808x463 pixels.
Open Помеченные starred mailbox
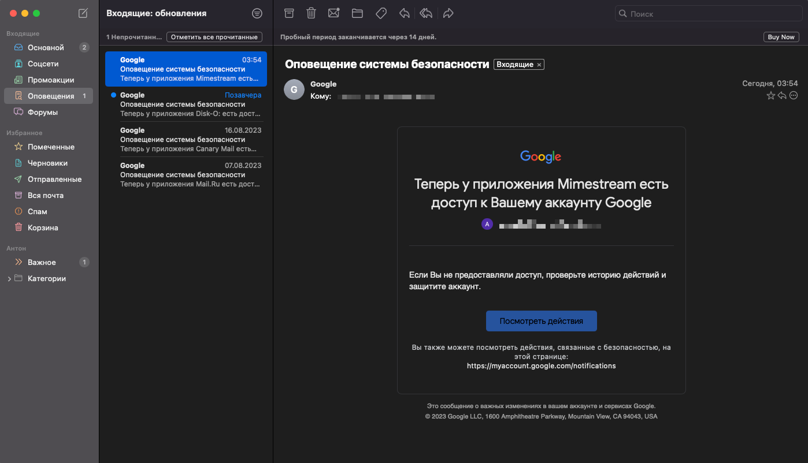pyautogui.click(x=48, y=147)
